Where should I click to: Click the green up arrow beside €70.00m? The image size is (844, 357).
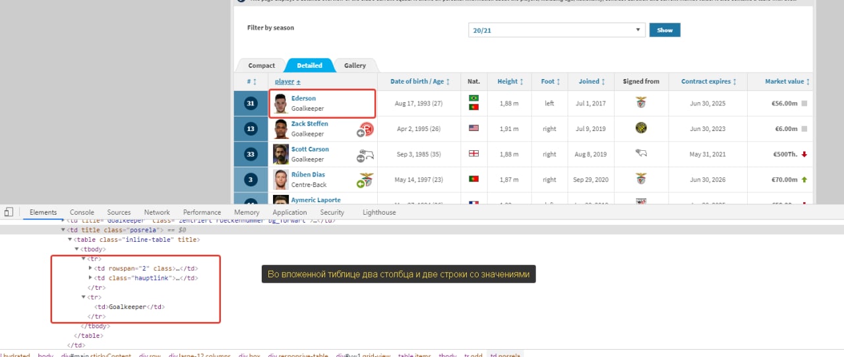click(804, 180)
